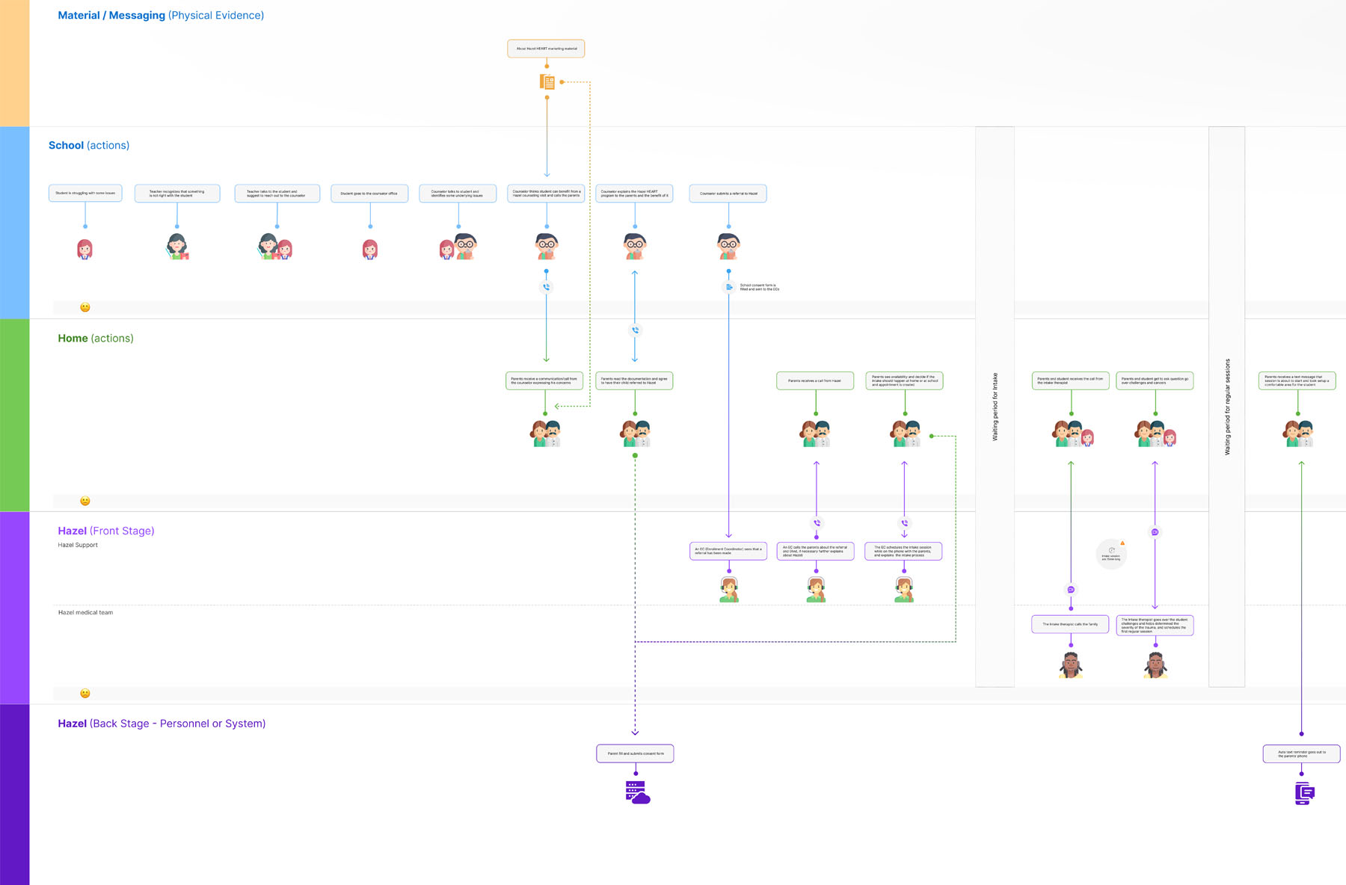Click the intake therapist avatar under 'calls the family'
This screenshot has width=1346, height=885.
(x=1071, y=664)
